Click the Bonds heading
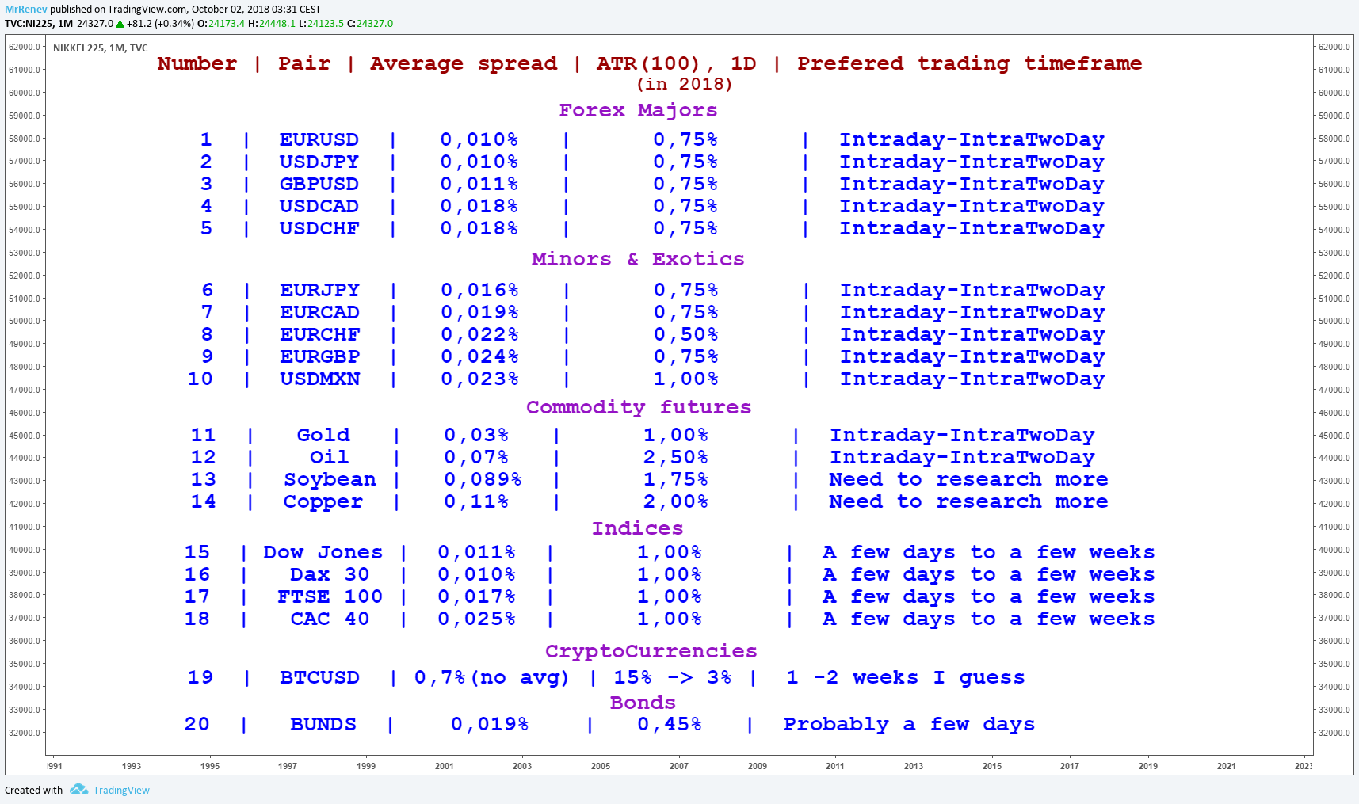Viewport: 1359px width, 804px height. pos(643,703)
